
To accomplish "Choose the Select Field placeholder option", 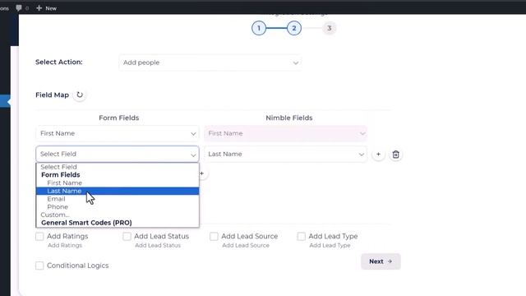I will tap(118, 167).
